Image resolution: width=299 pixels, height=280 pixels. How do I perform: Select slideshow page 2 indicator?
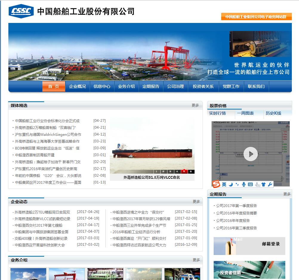(164, 172)
